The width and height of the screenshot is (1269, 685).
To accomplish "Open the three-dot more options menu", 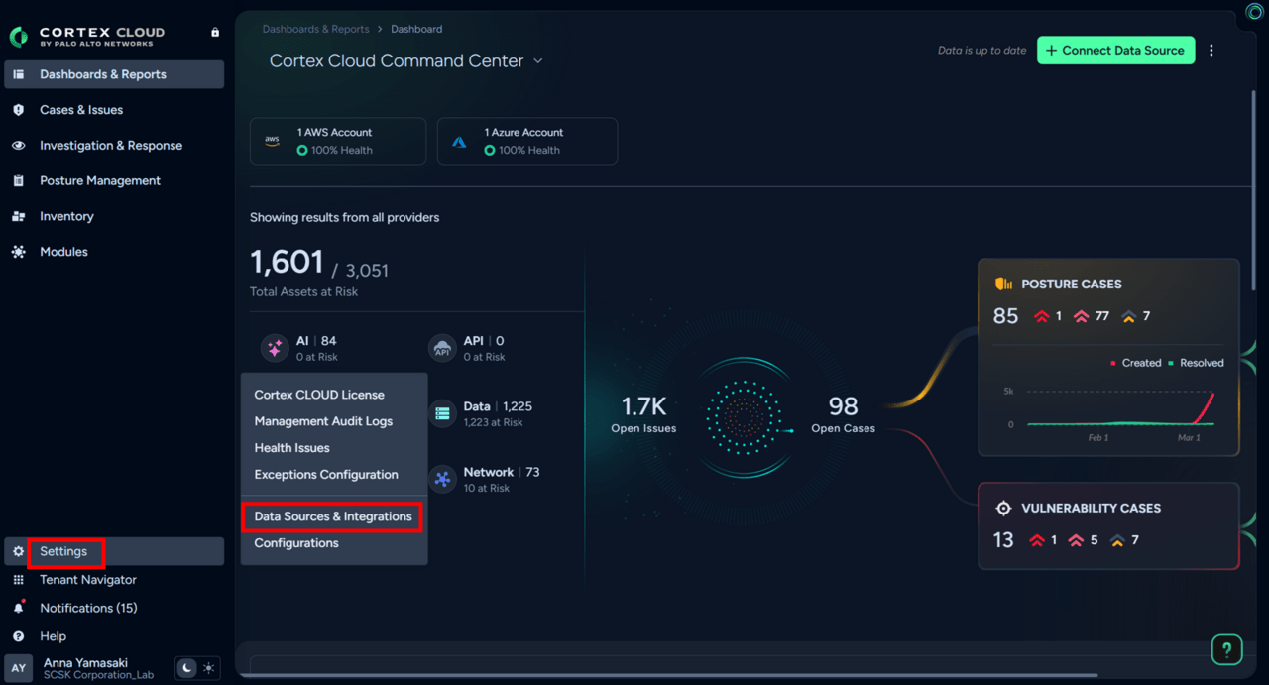I will pos(1211,51).
